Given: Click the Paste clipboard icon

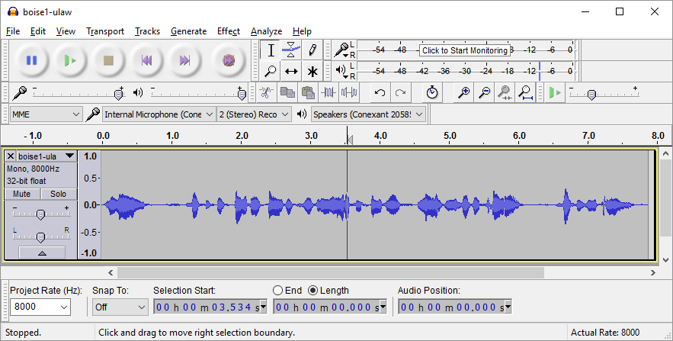Looking at the screenshot, I should point(308,92).
